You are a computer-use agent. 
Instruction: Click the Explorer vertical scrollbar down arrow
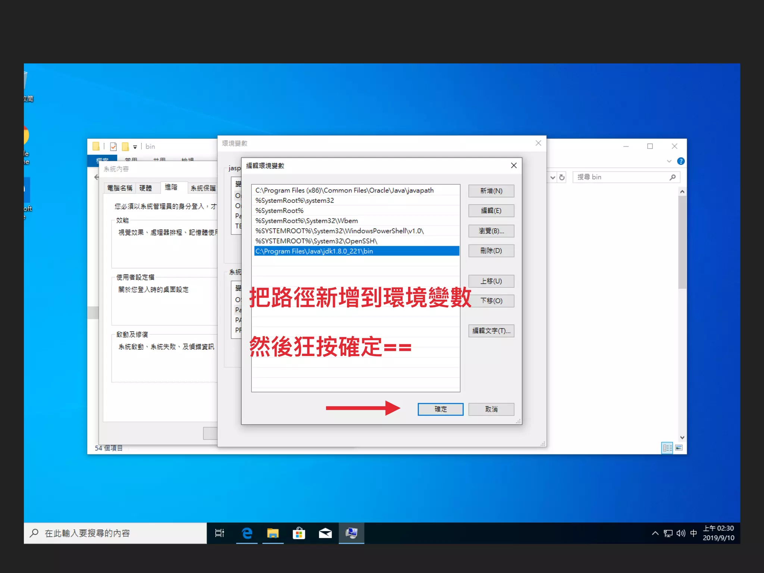point(682,438)
